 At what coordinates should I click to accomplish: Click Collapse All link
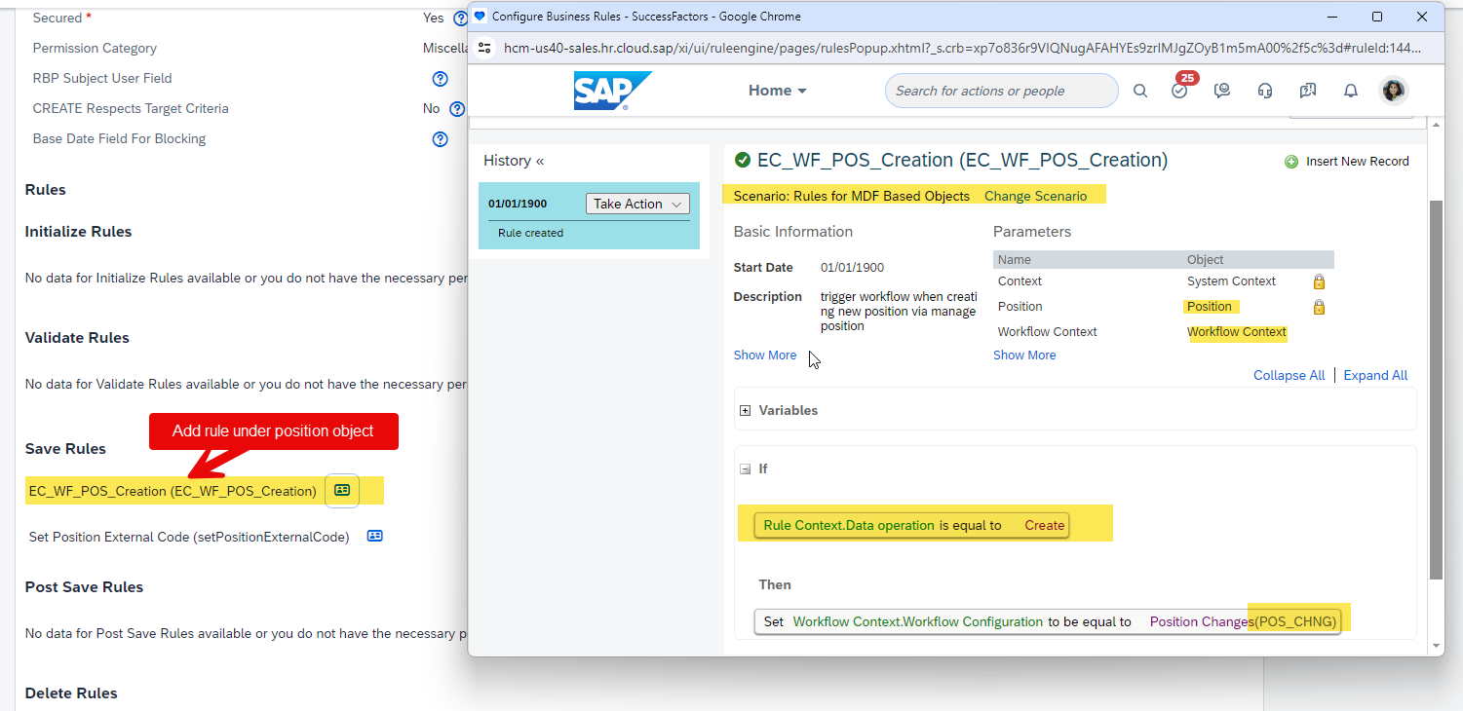1290,375
